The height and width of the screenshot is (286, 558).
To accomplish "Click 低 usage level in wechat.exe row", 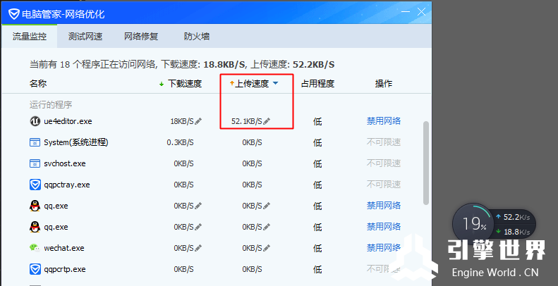I will (x=317, y=248).
